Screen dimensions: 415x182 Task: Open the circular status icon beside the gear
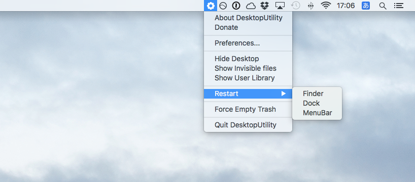[x=223, y=6]
